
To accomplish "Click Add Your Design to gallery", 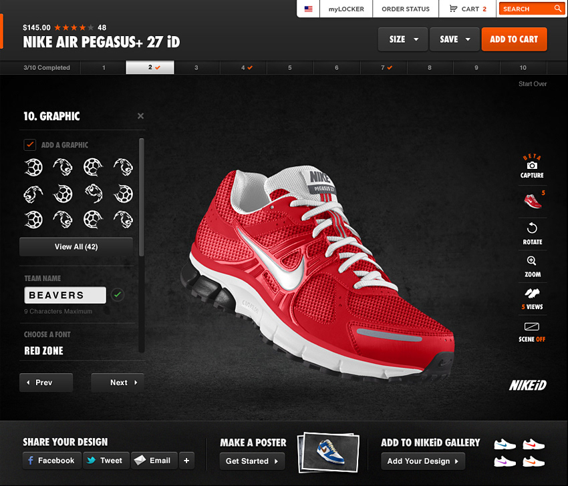I will coord(423,461).
